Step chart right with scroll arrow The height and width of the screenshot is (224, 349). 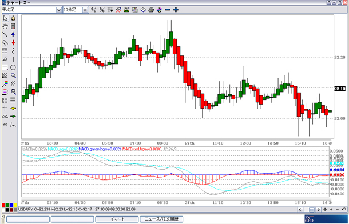tap(319, 209)
